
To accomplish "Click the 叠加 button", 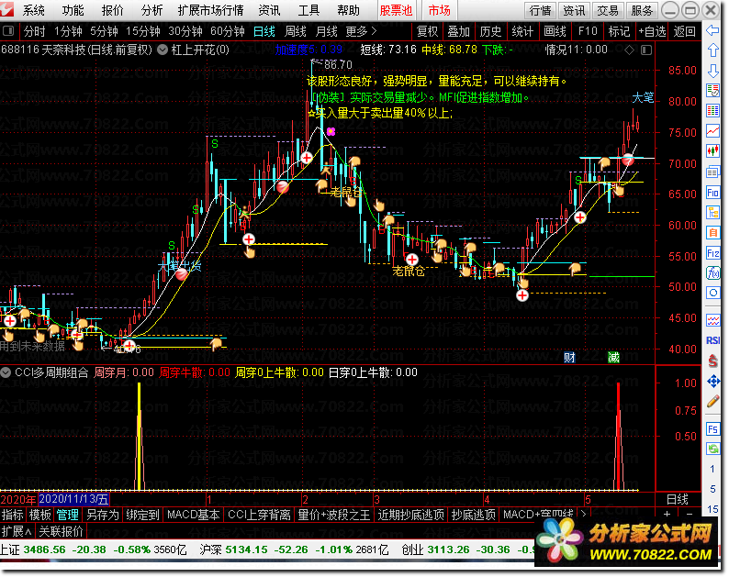I will click(x=458, y=31).
